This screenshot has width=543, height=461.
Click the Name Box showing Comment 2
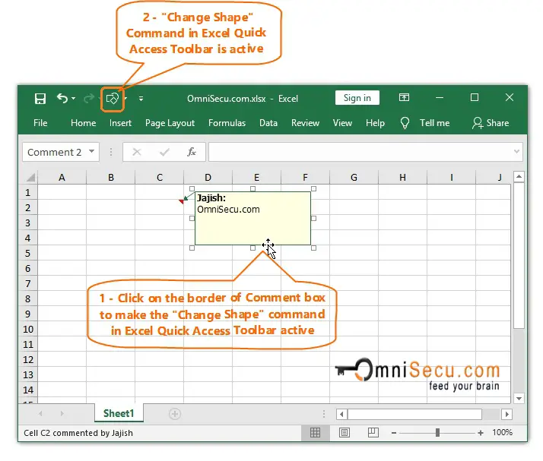pos(54,152)
